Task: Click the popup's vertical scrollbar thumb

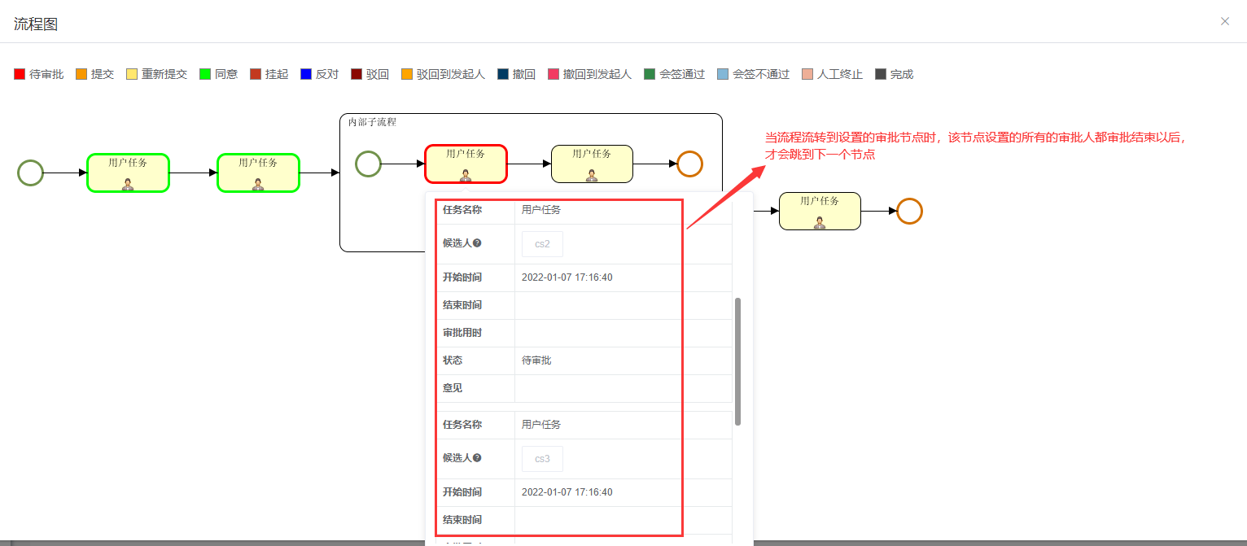Action: [x=737, y=361]
